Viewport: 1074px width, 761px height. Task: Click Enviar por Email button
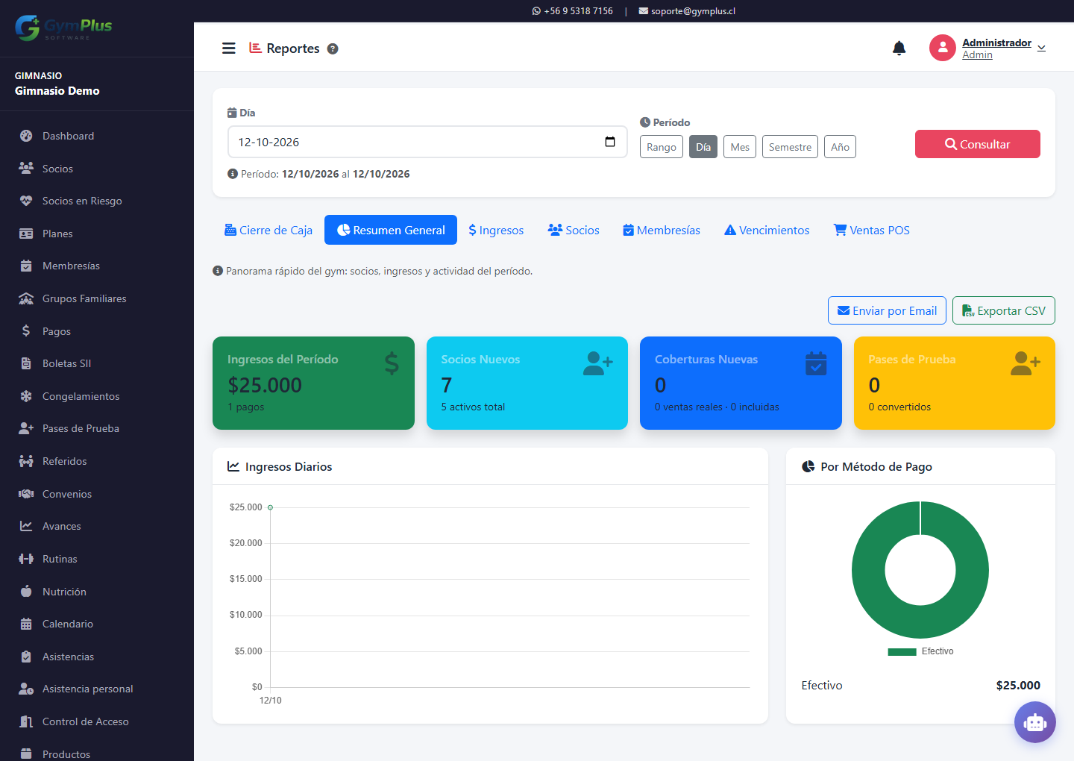(887, 310)
